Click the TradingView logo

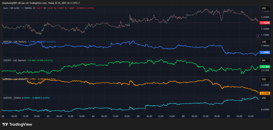click(x=17, y=124)
